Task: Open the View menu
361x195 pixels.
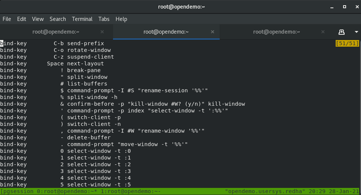Action: (x=38, y=19)
